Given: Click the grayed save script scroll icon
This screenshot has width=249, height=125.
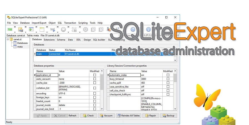Looking at the screenshot, I should [x=74, y=29].
